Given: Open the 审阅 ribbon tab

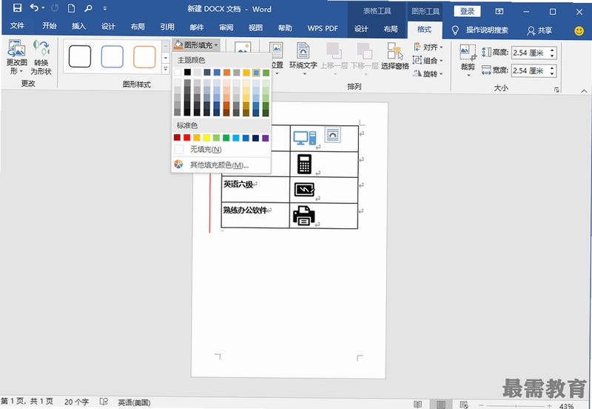Looking at the screenshot, I should (x=226, y=27).
